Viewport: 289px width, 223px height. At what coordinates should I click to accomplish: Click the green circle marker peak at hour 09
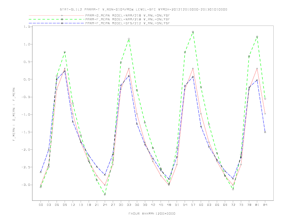(65, 52)
